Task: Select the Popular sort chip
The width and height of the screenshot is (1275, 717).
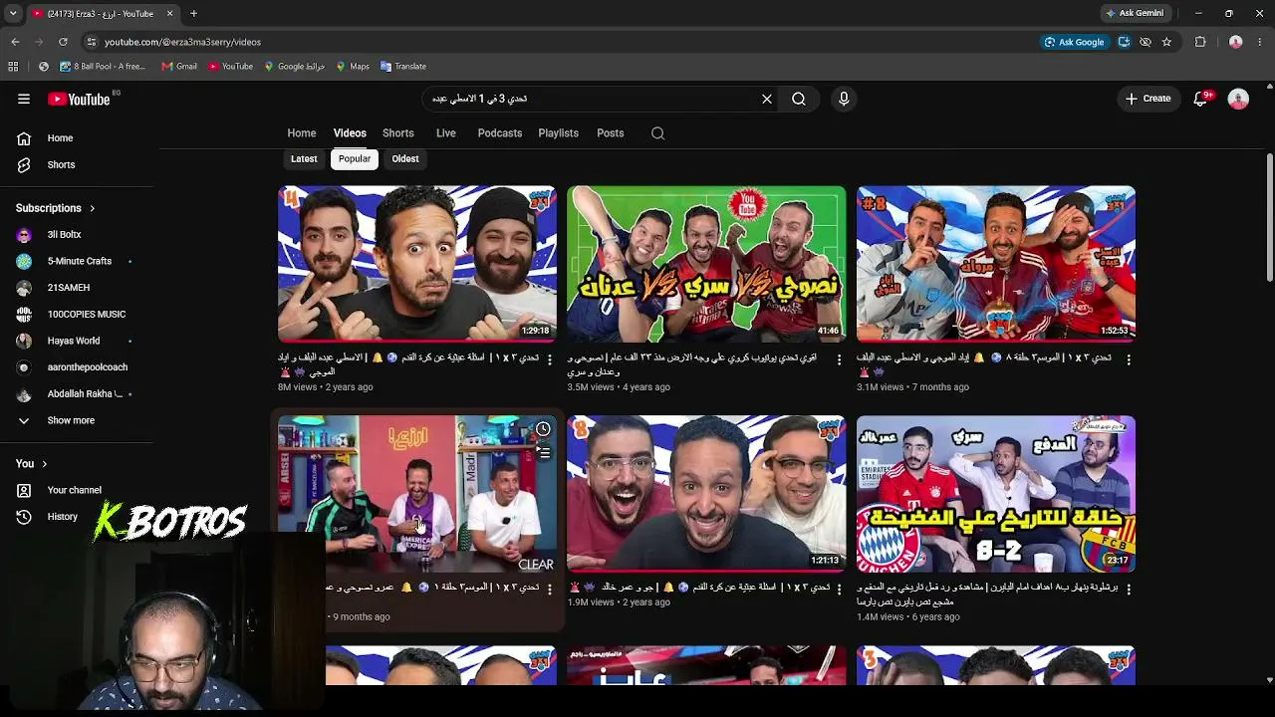Action: coord(355,159)
